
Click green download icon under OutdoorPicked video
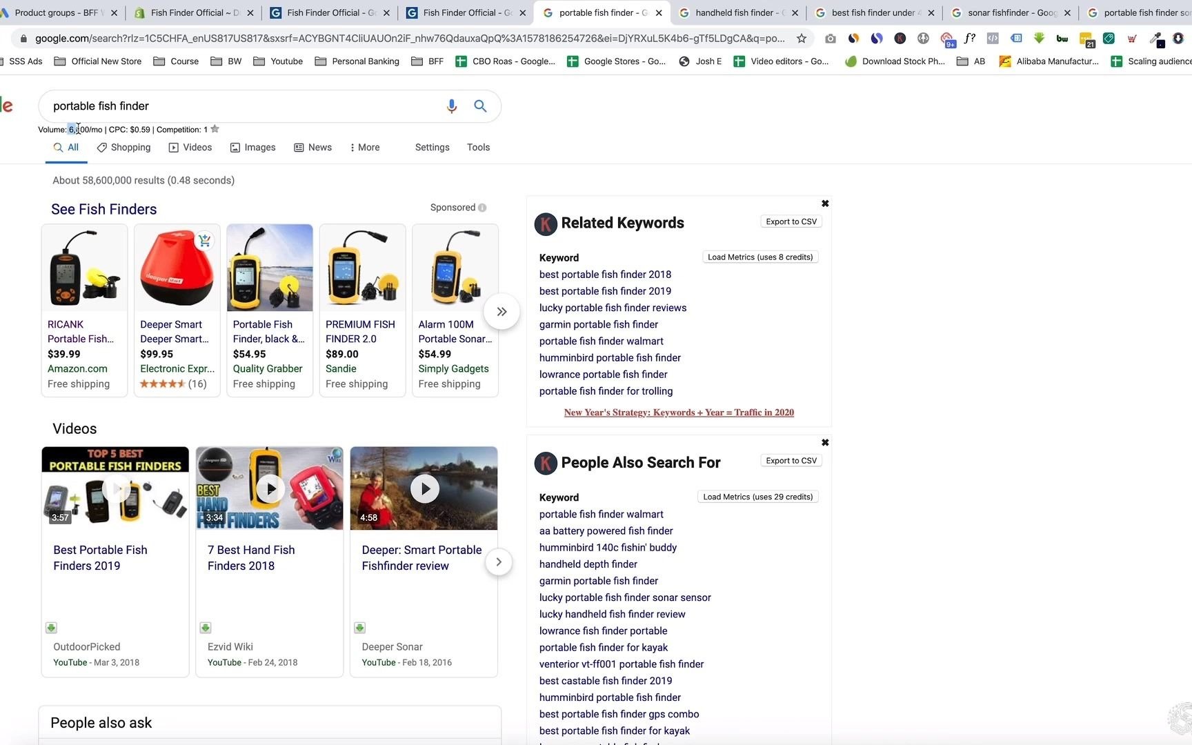pos(51,628)
